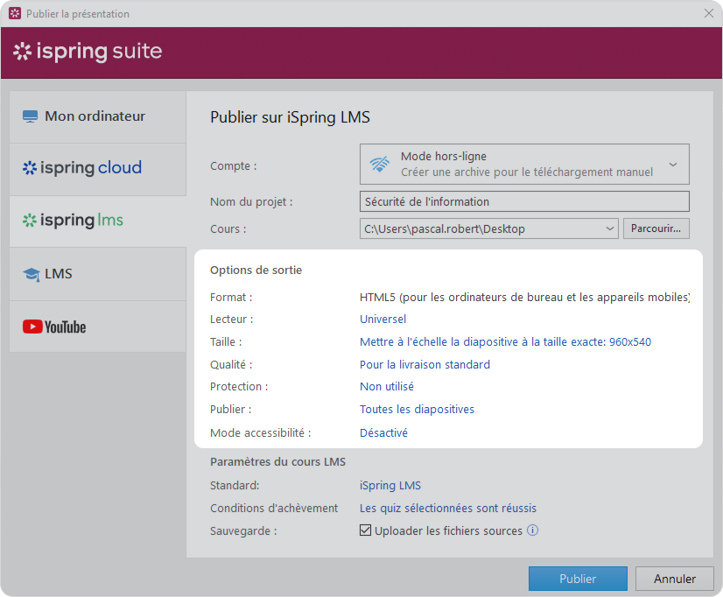Open the Désactivé accessibility mode link
This screenshot has width=723, height=597.
[x=383, y=432]
